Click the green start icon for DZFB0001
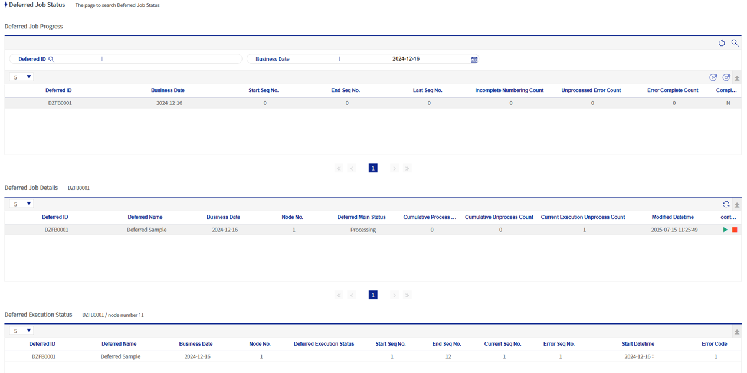The height and width of the screenshot is (373, 747). pos(725,230)
